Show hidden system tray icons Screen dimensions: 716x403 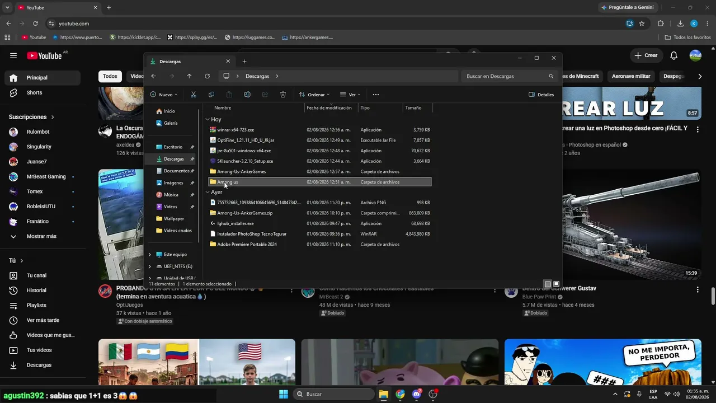tap(615, 394)
